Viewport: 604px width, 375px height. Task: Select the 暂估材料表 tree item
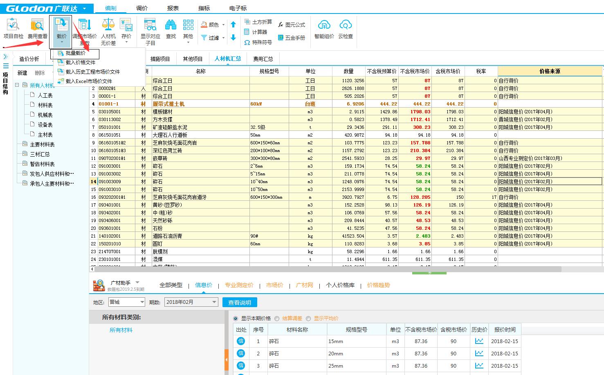coord(42,164)
